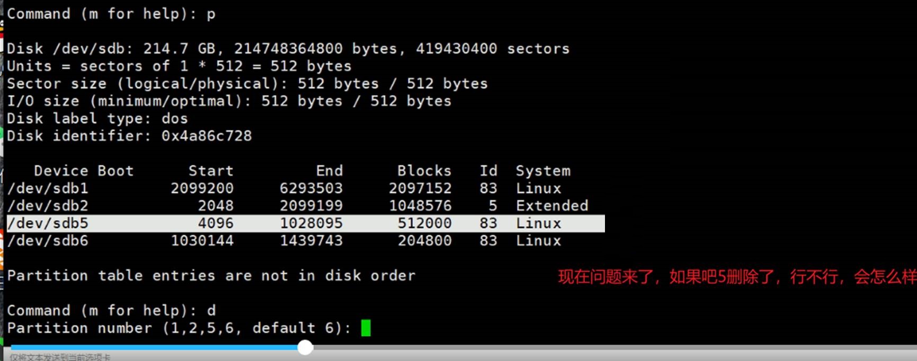The height and width of the screenshot is (361, 917).
Task: Click the 'Partition number' prompt line
Action: pos(178,328)
